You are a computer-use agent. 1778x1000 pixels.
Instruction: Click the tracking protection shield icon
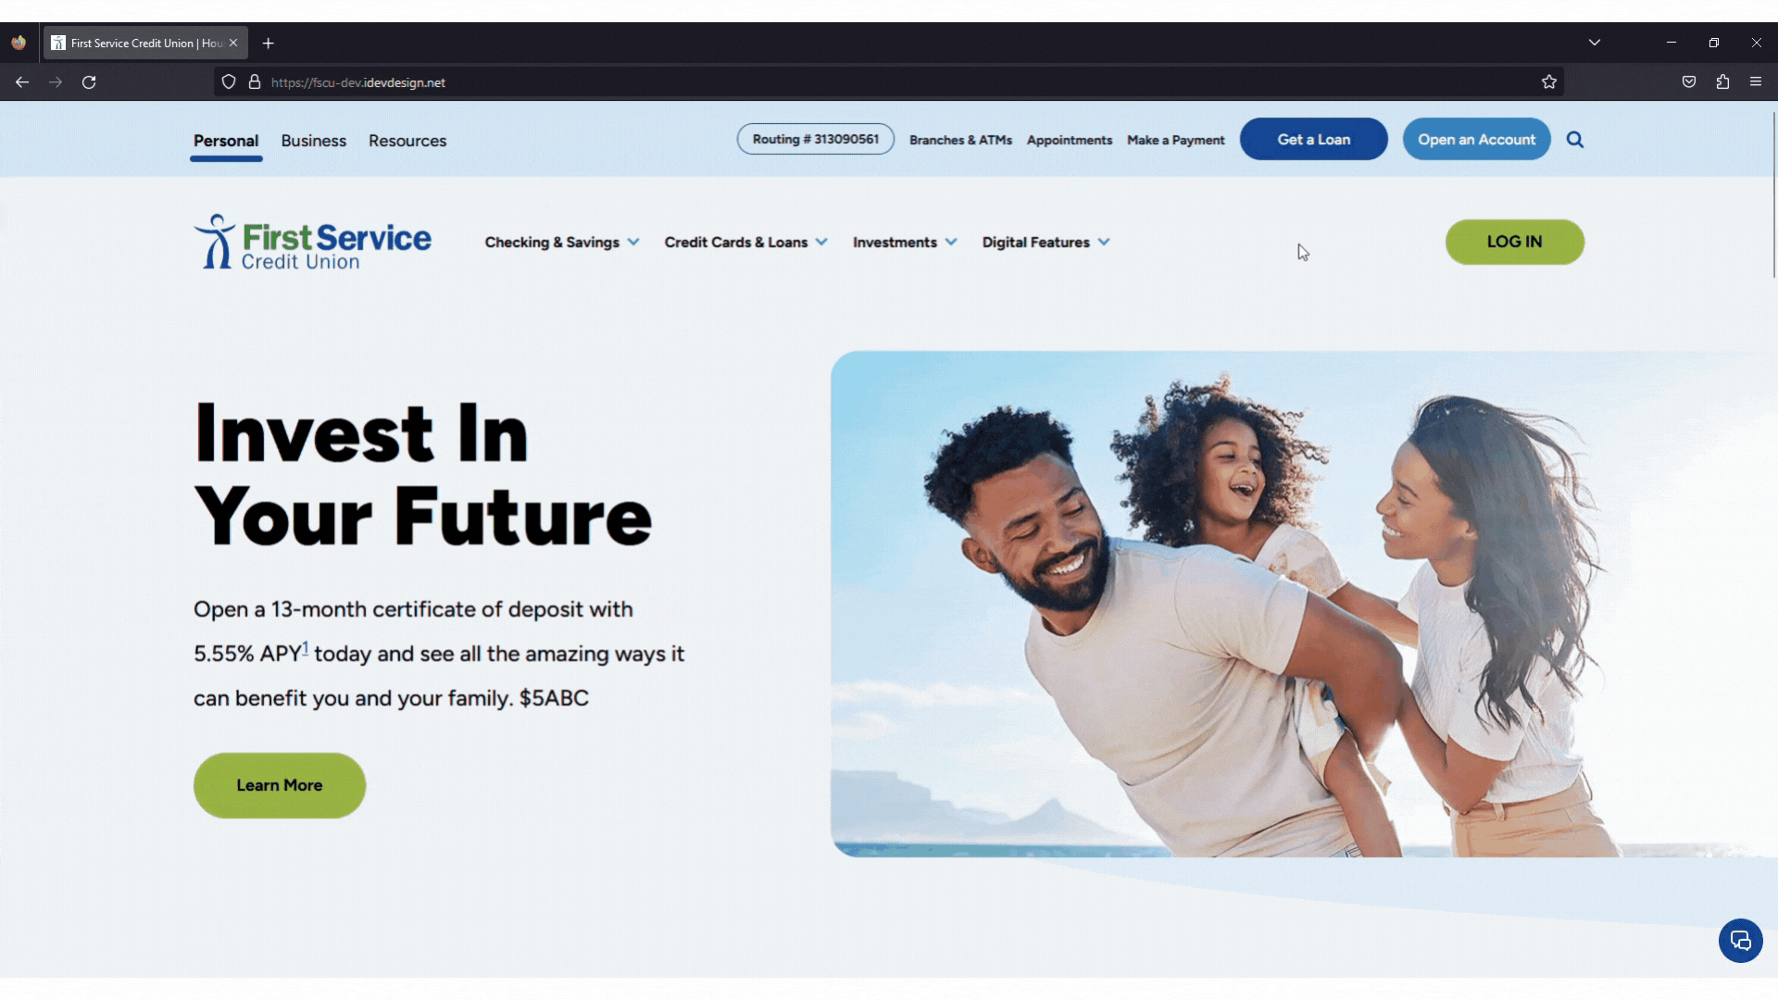(229, 82)
